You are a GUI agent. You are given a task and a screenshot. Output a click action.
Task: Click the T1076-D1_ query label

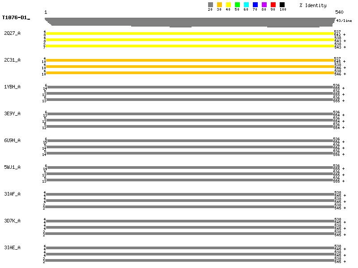(16, 18)
